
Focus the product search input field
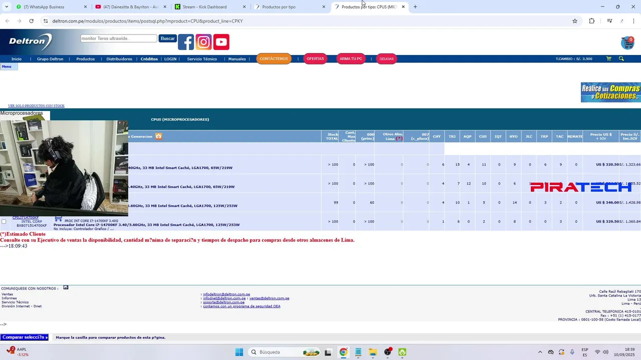[x=119, y=38]
